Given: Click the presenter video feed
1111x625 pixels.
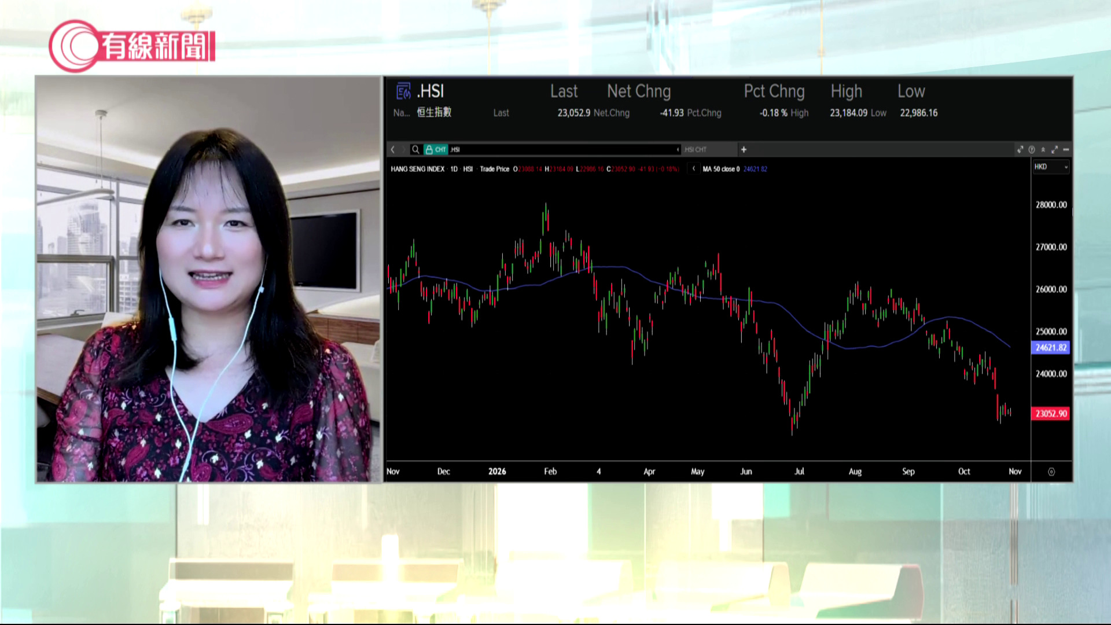Looking at the screenshot, I should (208, 279).
